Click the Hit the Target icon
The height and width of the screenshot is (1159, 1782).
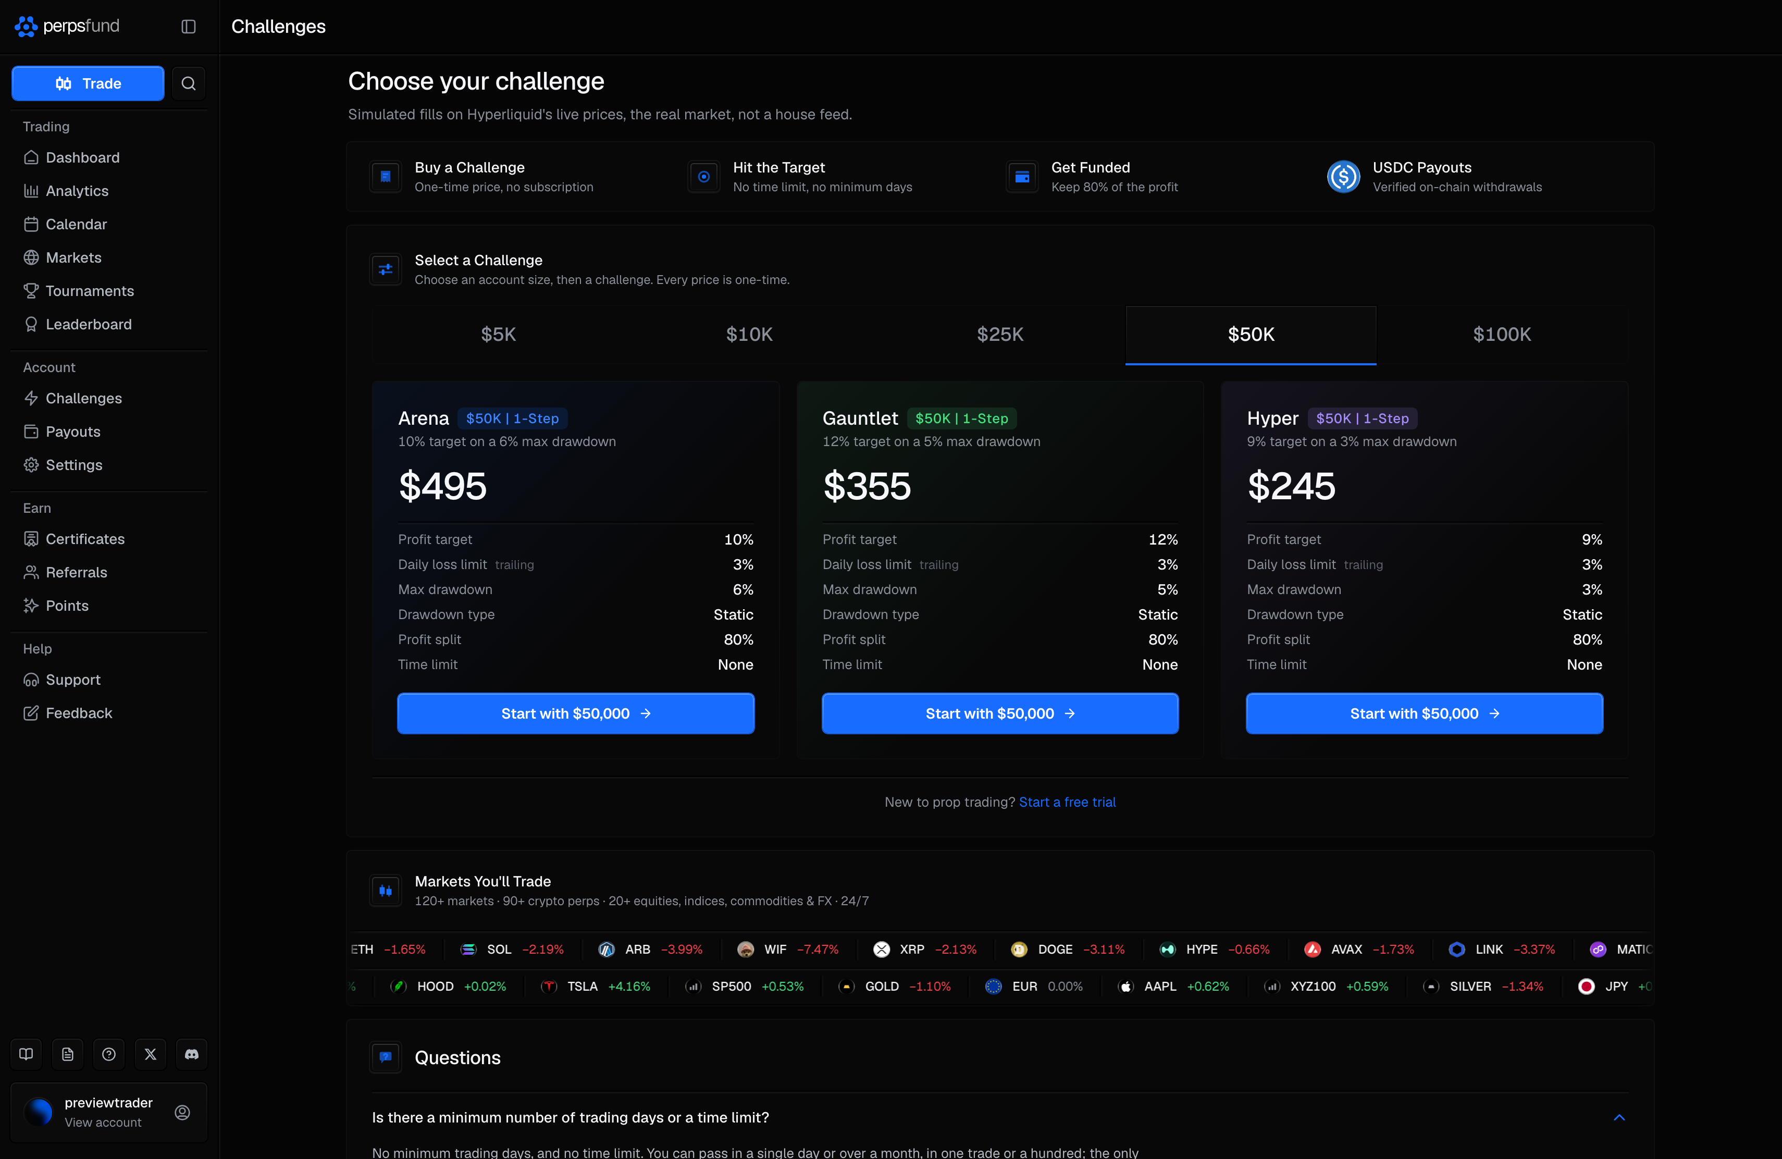click(x=704, y=177)
